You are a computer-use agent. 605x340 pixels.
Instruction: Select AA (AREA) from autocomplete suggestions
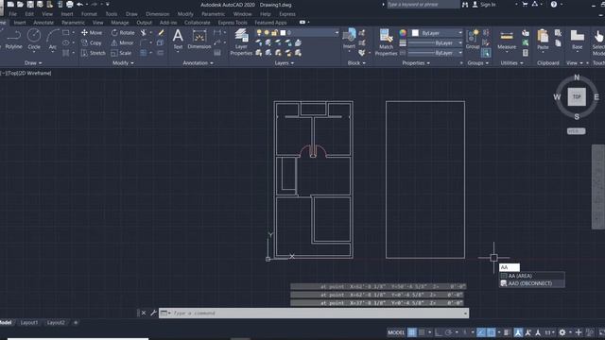531,276
